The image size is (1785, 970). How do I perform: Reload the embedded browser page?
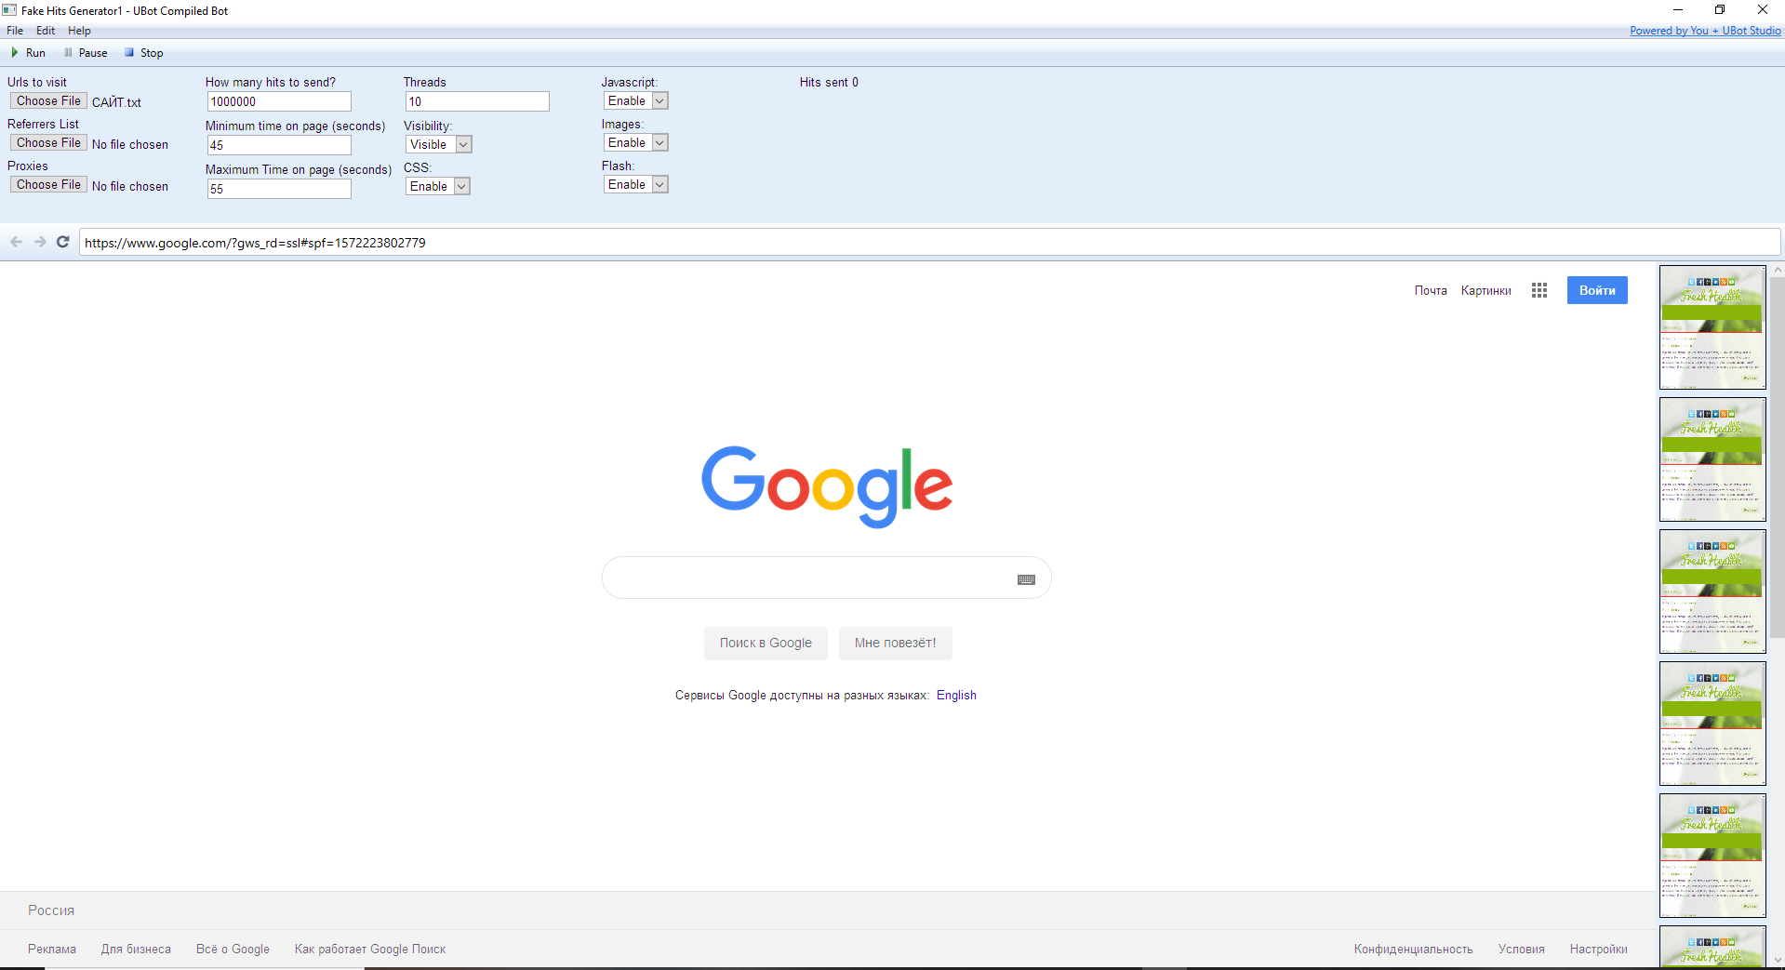click(x=63, y=242)
